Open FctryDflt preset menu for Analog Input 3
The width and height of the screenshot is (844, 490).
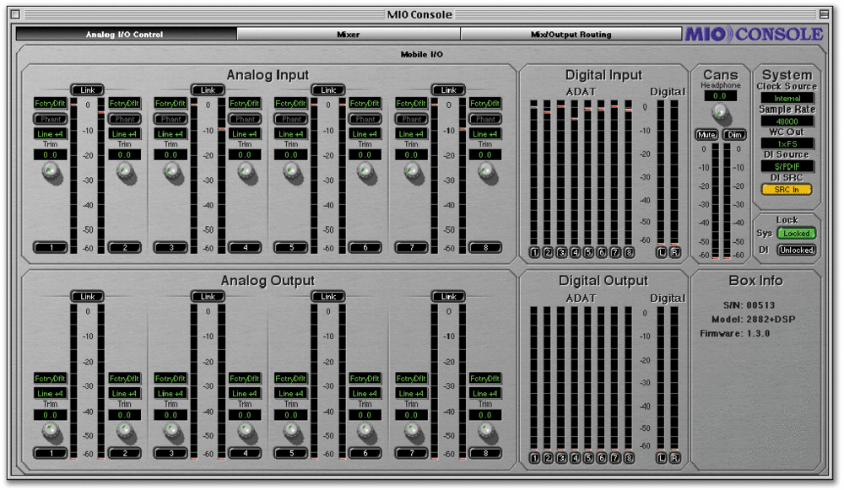[x=170, y=103]
